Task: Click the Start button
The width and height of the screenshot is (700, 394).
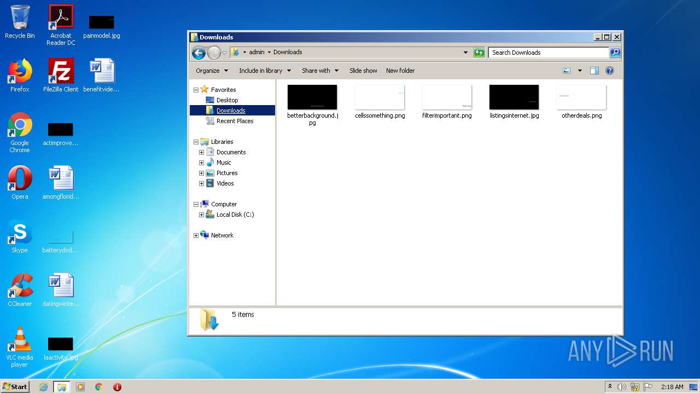Action: point(15,387)
